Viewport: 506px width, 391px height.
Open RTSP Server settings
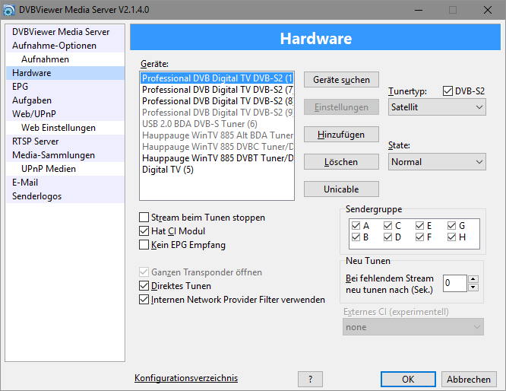click(65, 141)
